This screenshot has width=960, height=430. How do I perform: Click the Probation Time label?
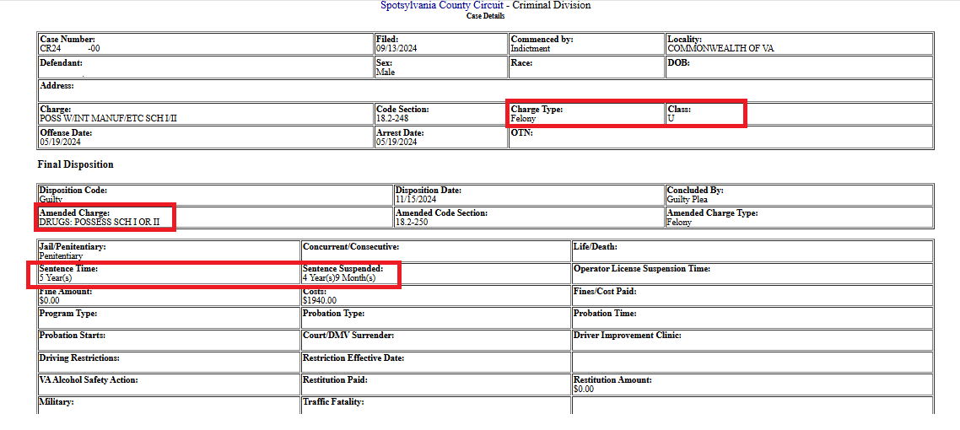click(605, 313)
